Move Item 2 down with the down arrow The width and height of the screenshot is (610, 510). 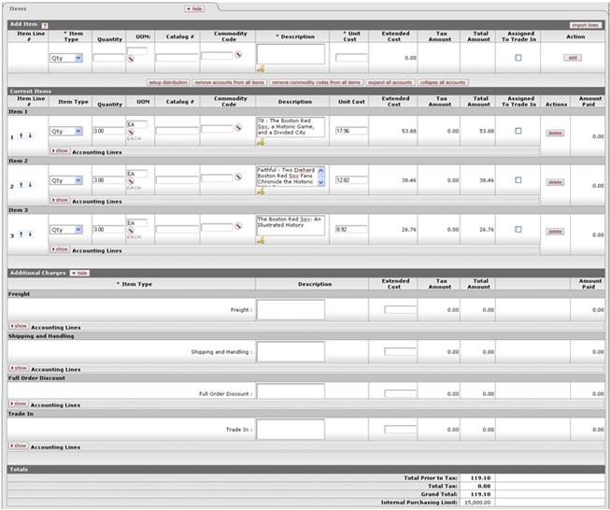pyautogui.click(x=30, y=185)
